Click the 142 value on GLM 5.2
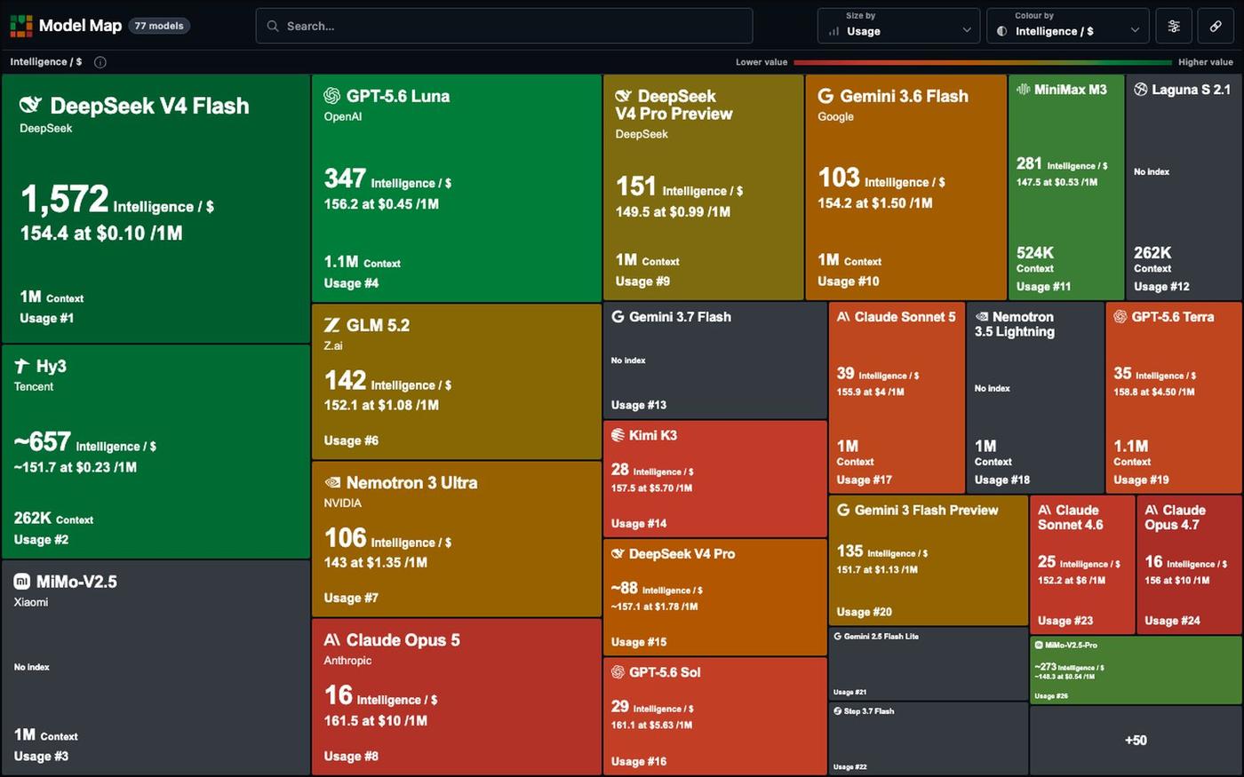 click(x=345, y=380)
